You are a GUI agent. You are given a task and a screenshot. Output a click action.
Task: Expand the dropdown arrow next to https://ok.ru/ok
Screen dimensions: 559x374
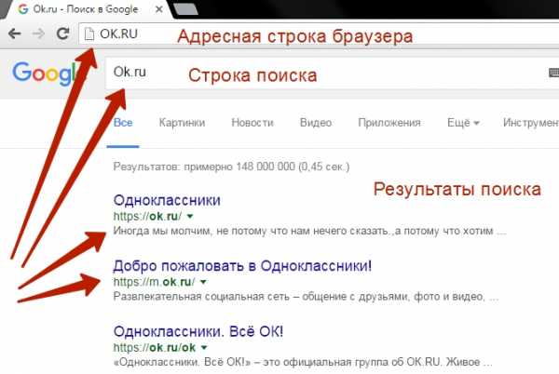coord(204,347)
